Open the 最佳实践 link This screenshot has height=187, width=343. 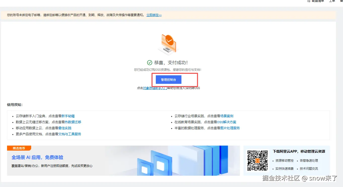pyautogui.click(x=65, y=128)
